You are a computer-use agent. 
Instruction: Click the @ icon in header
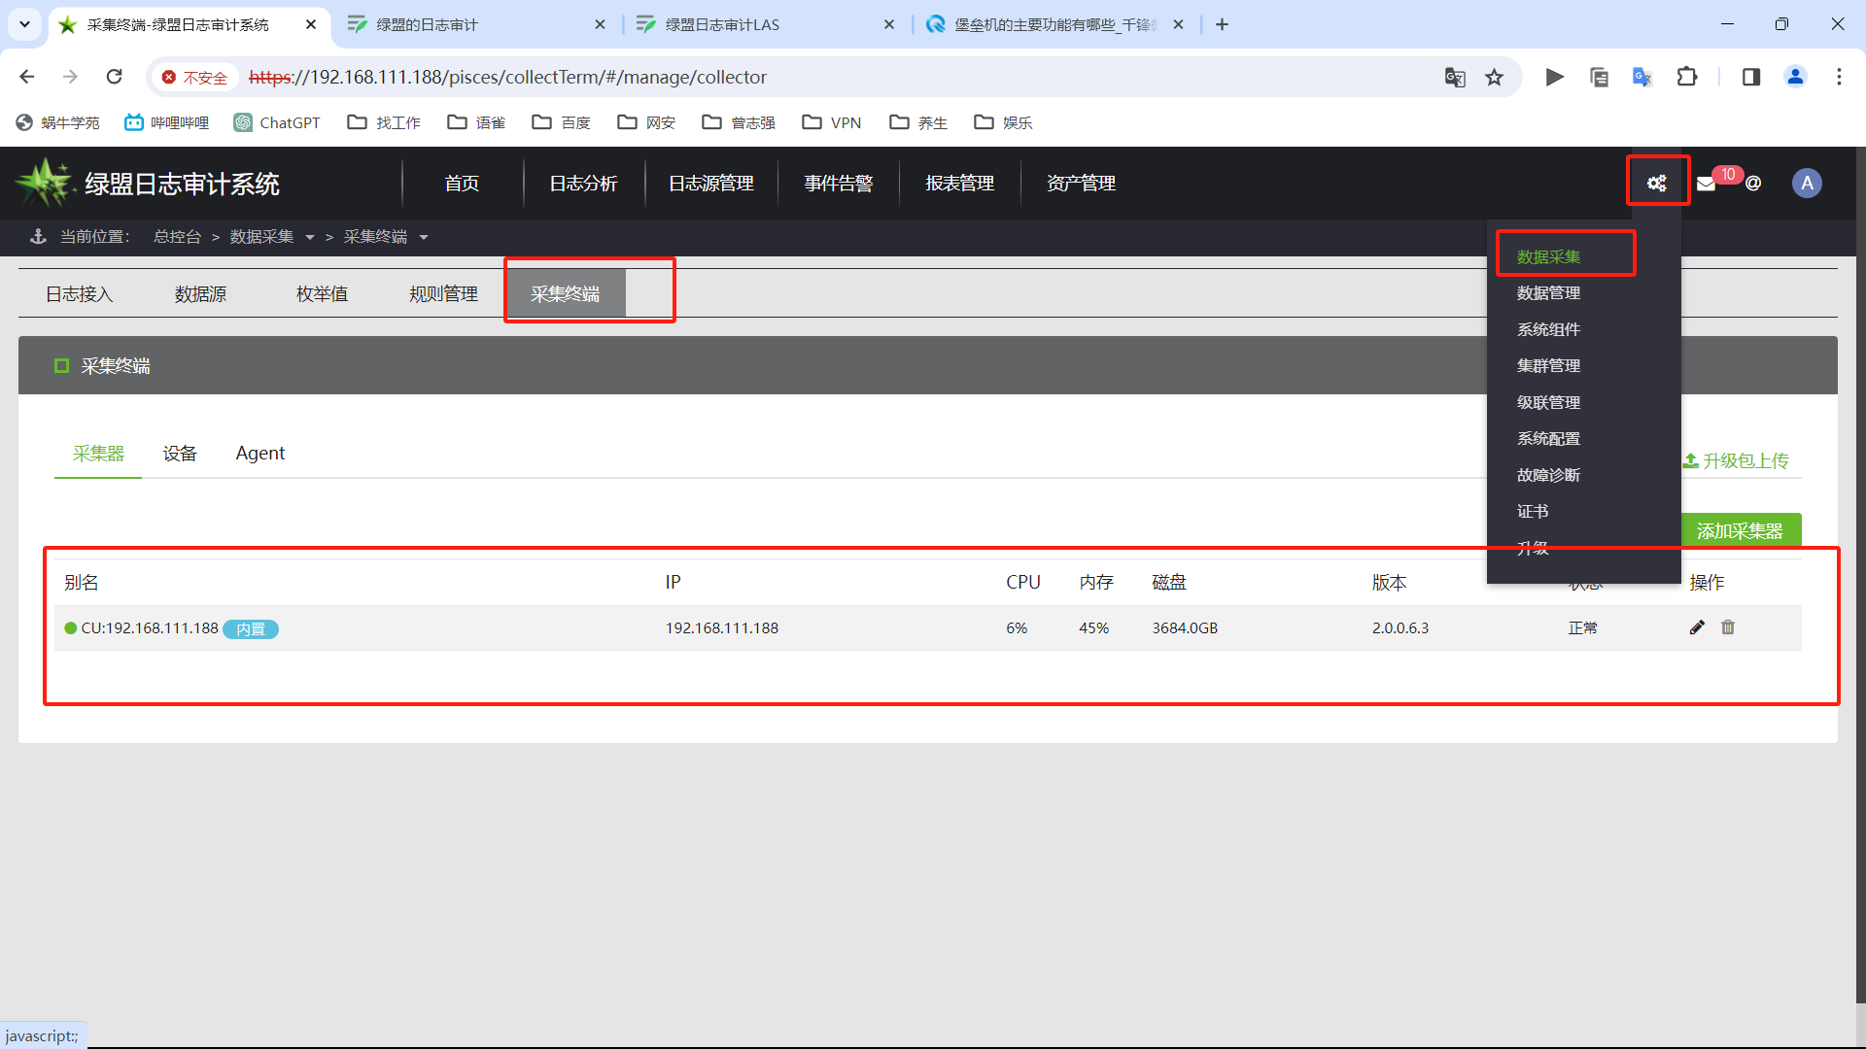(x=1753, y=184)
